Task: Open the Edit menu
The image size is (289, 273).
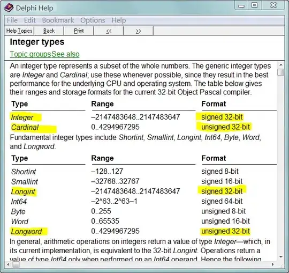Action: coord(29,20)
